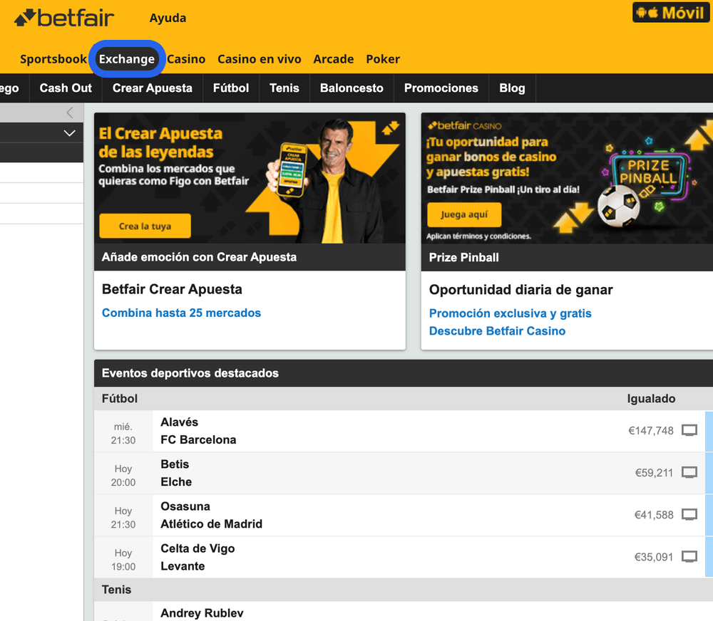713x621 pixels.
Task: Follow the Combina hasta 25 mercados link
Action: (181, 313)
